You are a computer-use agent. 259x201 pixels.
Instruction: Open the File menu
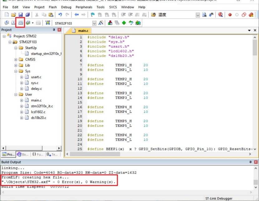click(5, 7)
